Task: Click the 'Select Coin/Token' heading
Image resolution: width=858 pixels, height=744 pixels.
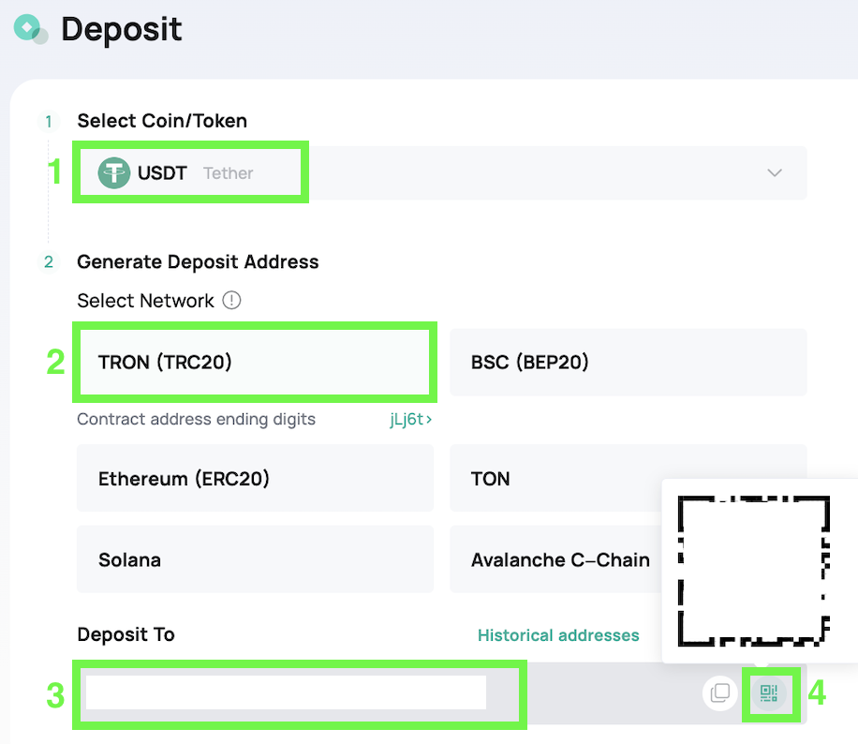Action: [162, 121]
